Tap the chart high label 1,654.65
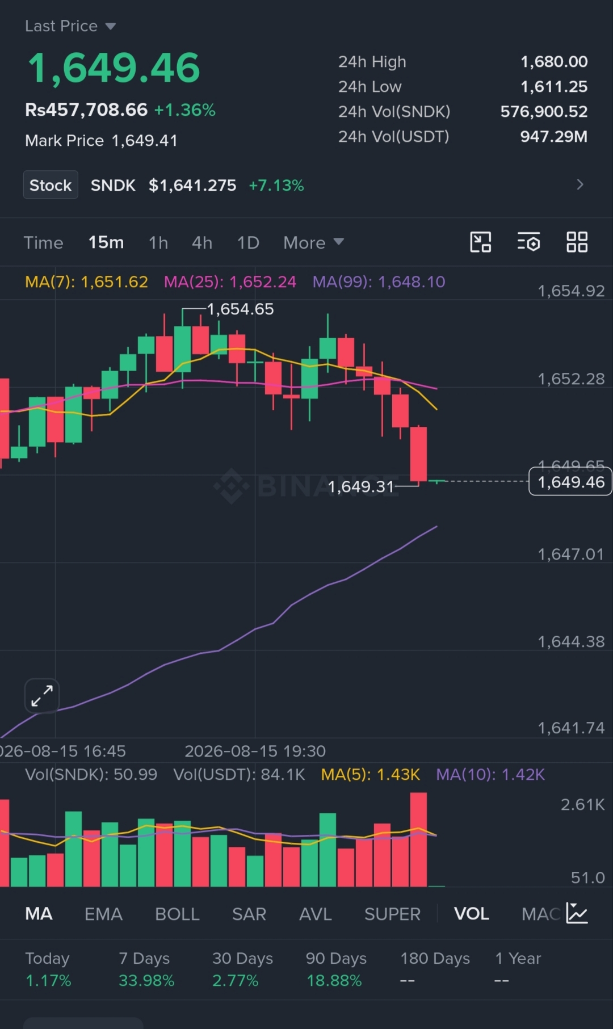This screenshot has height=1029, width=613. point(240,309)
